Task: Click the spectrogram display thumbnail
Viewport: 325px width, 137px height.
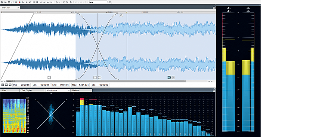Action: click(14, 116)
